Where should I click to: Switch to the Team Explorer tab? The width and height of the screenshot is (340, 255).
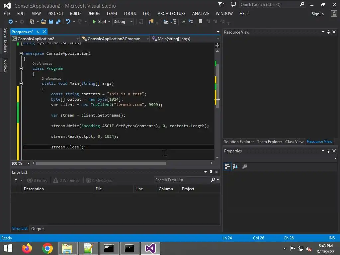[269, 141]
